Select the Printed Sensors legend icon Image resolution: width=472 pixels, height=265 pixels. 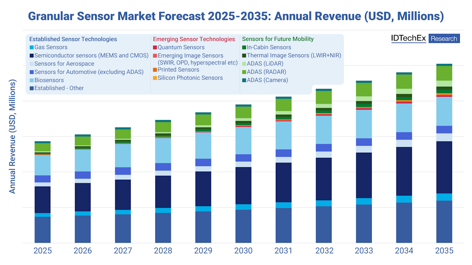[155, 69]
